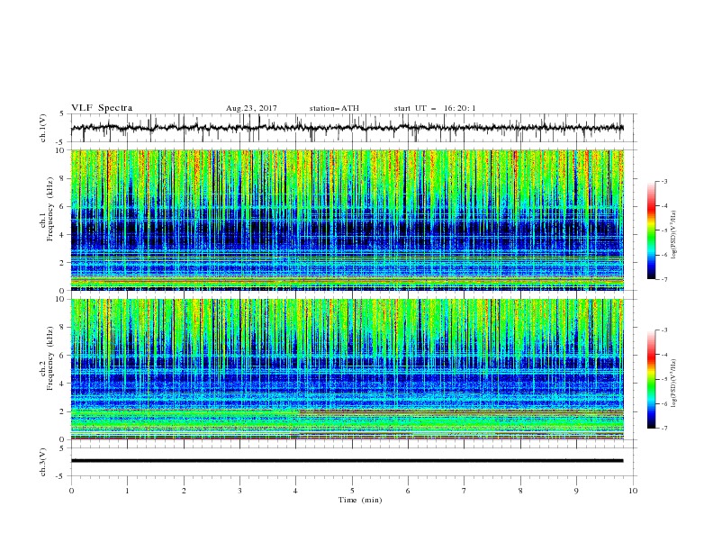Click time-axis tick label "10" at the bottom right
The image size is (713, 551).
(633, 491)
